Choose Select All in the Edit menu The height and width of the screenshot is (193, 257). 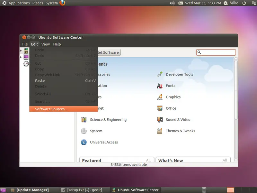pyautogui.click(x=64, y=94)
